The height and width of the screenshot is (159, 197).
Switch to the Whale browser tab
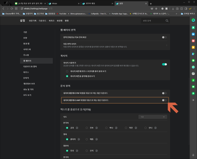click(64, 3)
